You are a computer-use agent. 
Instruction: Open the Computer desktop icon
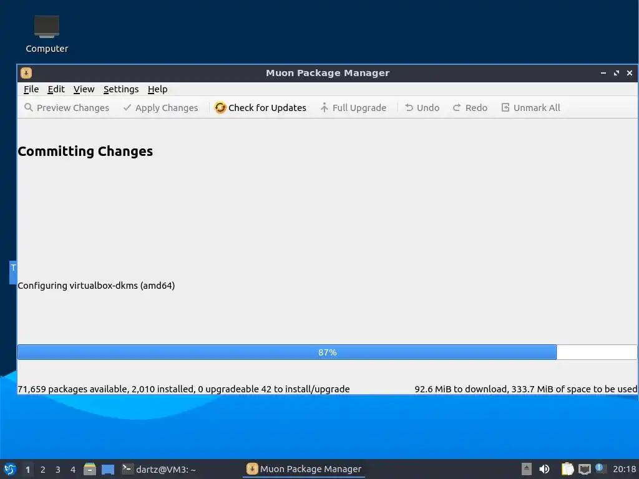(x=47, y=34)
